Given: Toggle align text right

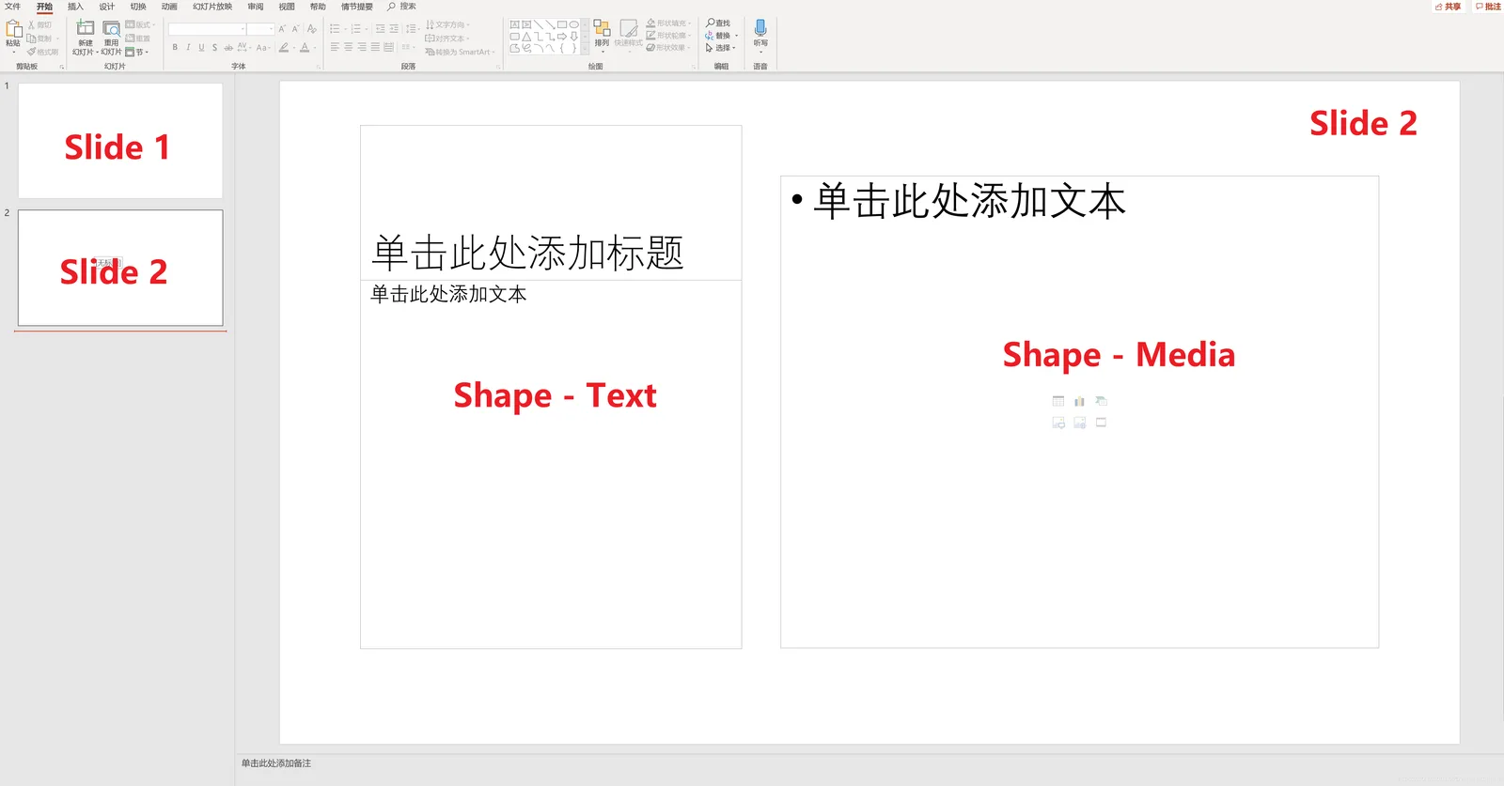Looking at the screenshot, I should pyautogui.click(x=362, y=47).
